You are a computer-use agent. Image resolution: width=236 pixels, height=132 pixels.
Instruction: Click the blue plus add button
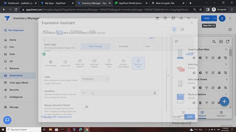[x=224, y=101]
